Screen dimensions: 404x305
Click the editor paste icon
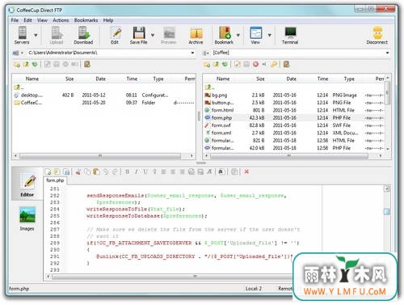(x=96, y=172)
